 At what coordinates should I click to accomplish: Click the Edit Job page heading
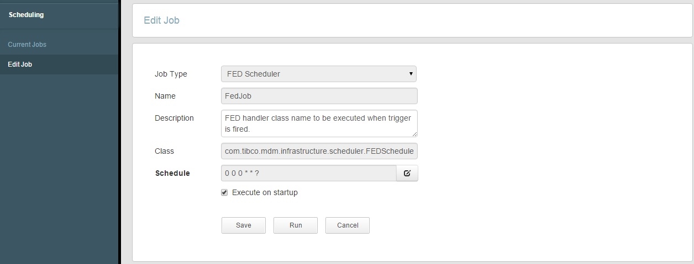tap(161, 20)
